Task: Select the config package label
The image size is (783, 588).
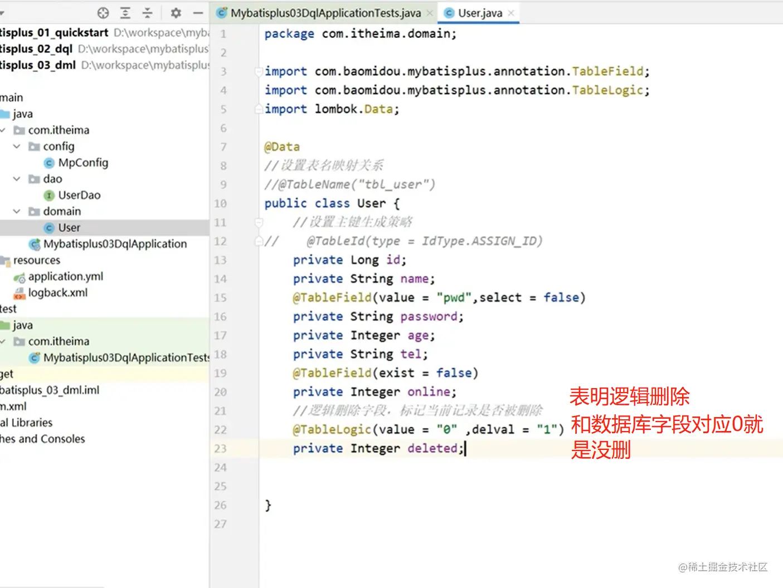Action: coord(59,146)
